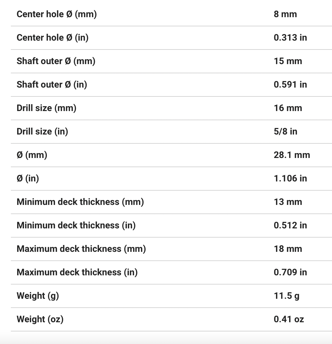Click the "Minimum deck thickness (mm)" label
332x344 pixels.
point(80,202)
